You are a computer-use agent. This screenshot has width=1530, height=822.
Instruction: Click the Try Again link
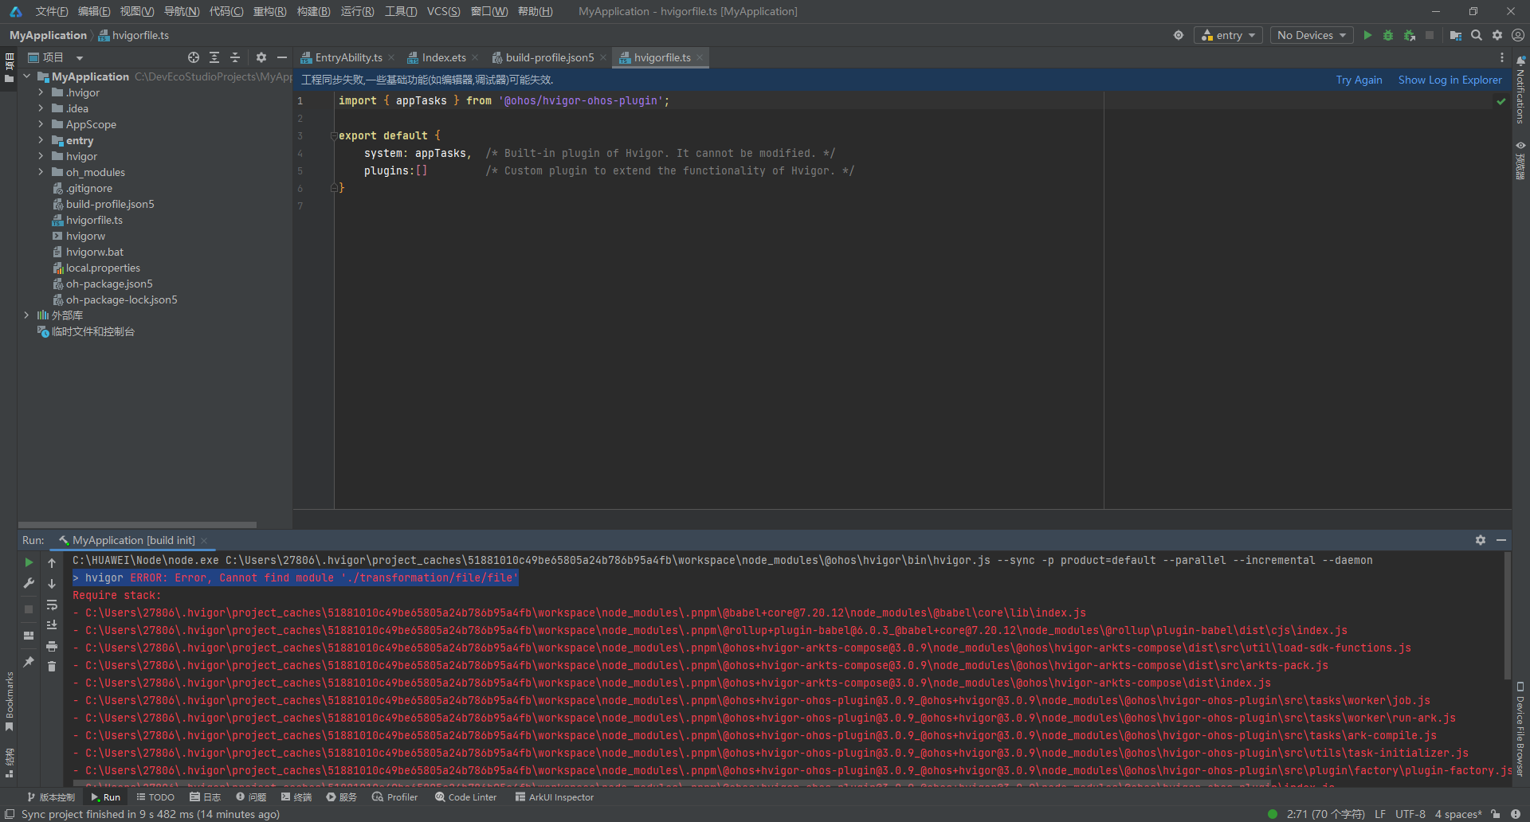(1359, 80)
